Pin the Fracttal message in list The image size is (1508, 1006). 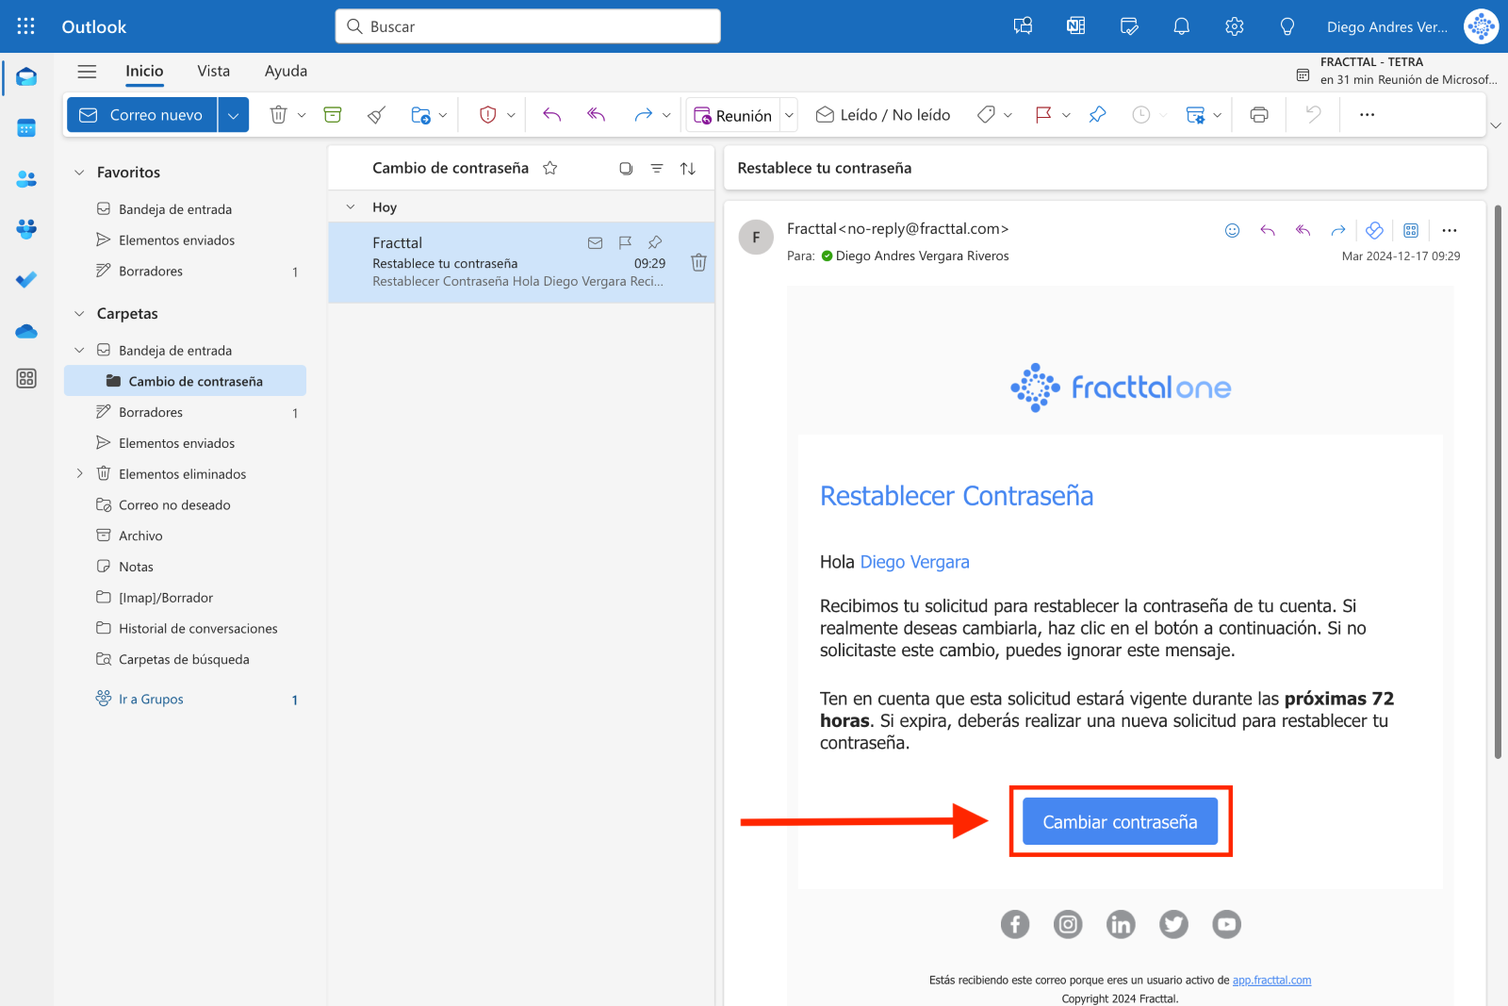click(655, 242)
